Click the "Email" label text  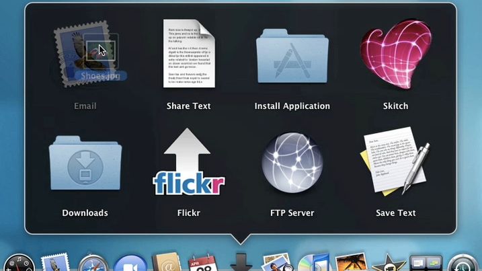click(85, 106)
